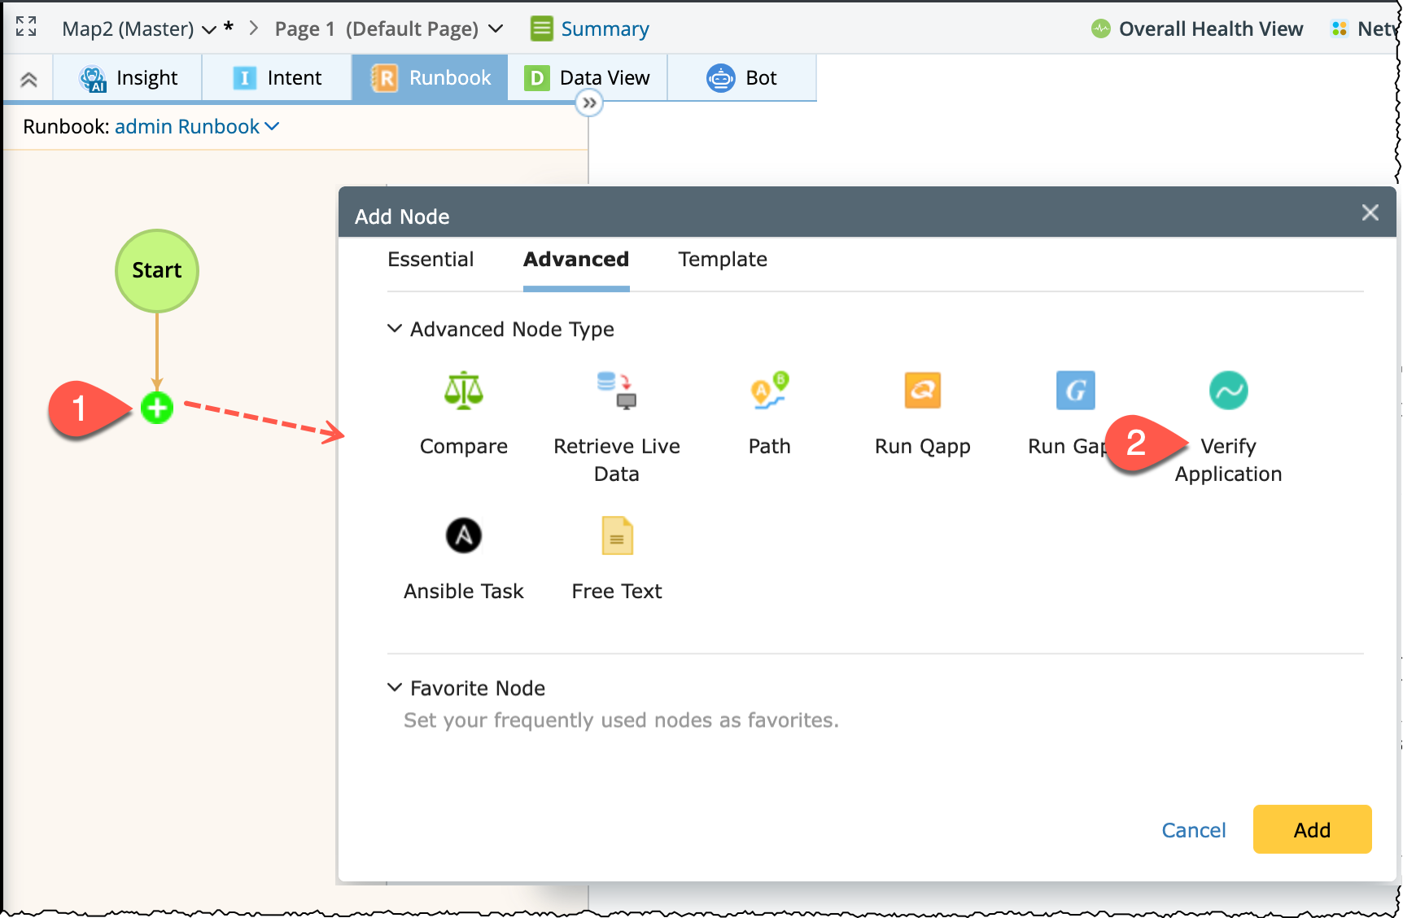This screenshot has height=918, width=1403.
Task: Choose the Verify Application node
Action: (x=1228, y=391)
